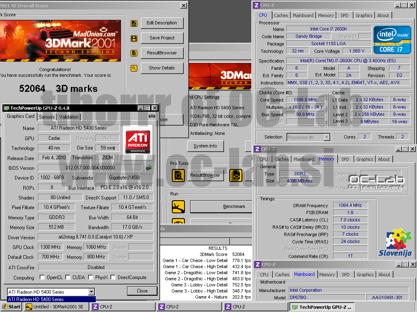Image resolution: width=417 pixels, height=312 pixels.
Task: Take a GPU-Z screenshot with camera icon
Action: 151,116
